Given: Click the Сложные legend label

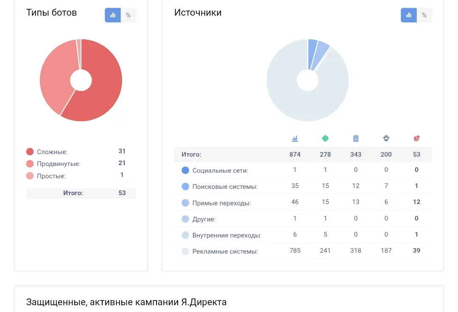Looking at the screenshot, I should tap(52, 152).
